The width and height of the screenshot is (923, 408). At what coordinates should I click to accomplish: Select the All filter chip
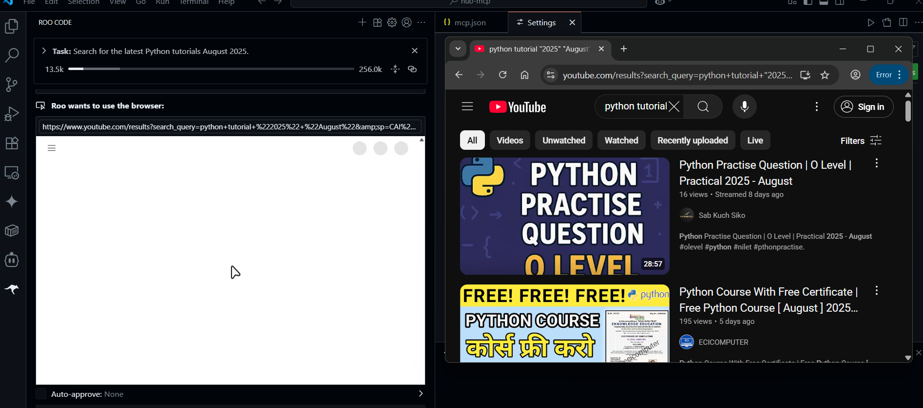(x=472, y=141)
